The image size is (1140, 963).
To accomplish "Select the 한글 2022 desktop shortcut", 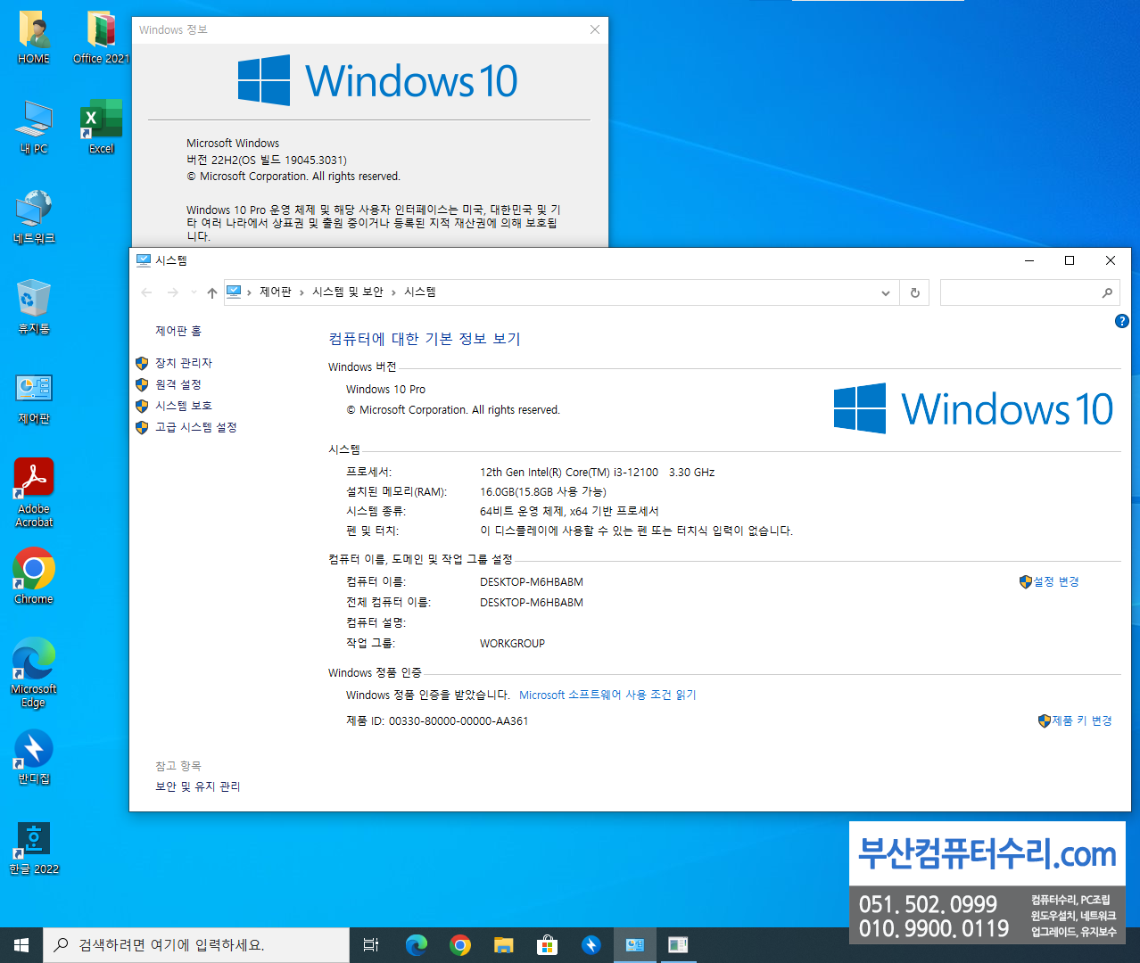I will tap(34, 848).
